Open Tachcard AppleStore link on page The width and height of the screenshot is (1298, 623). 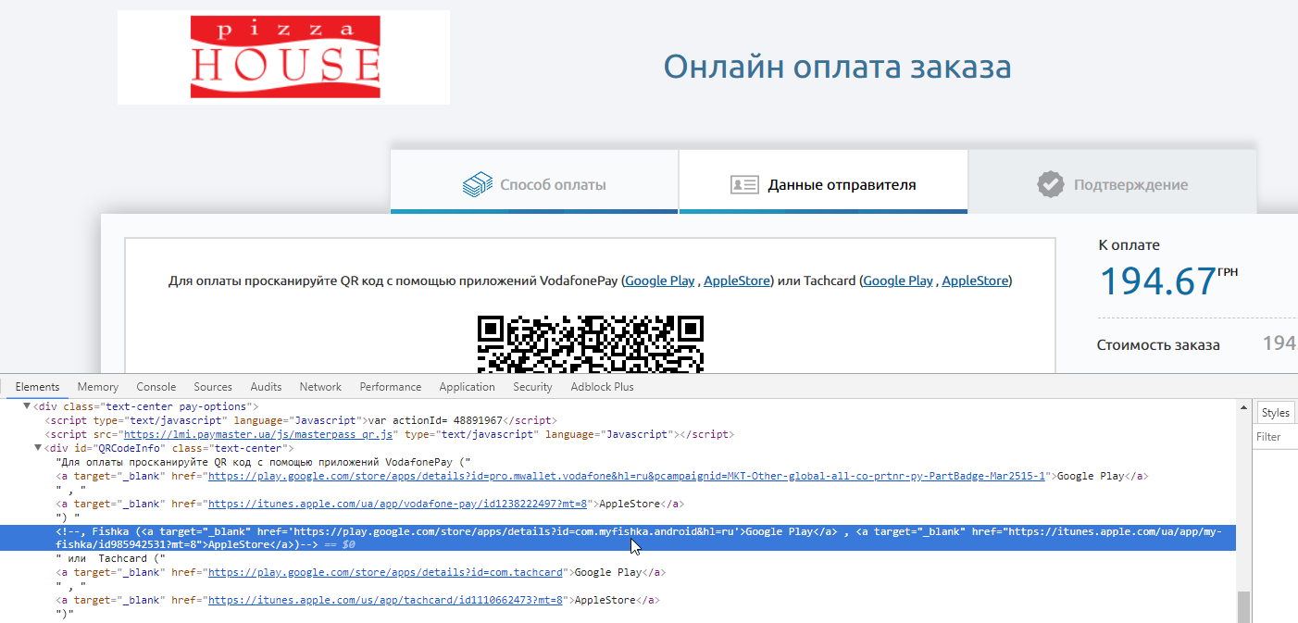[975, 280]
